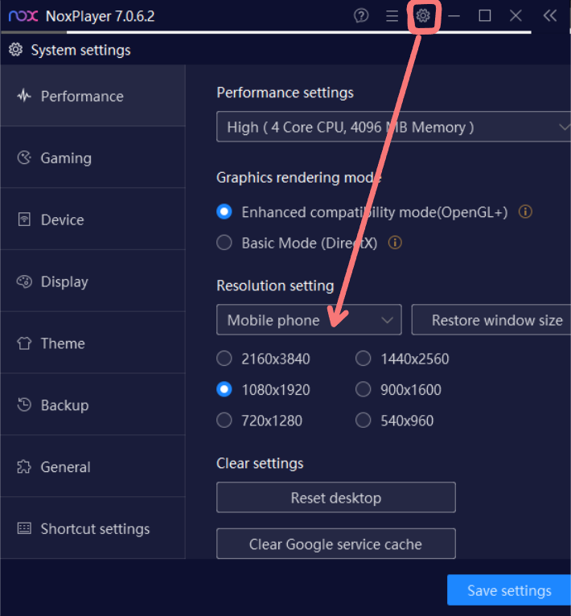Viewport: 571px width, 616px height.
Task: Open the Display settings tab
Action: [x=64, y=282]
